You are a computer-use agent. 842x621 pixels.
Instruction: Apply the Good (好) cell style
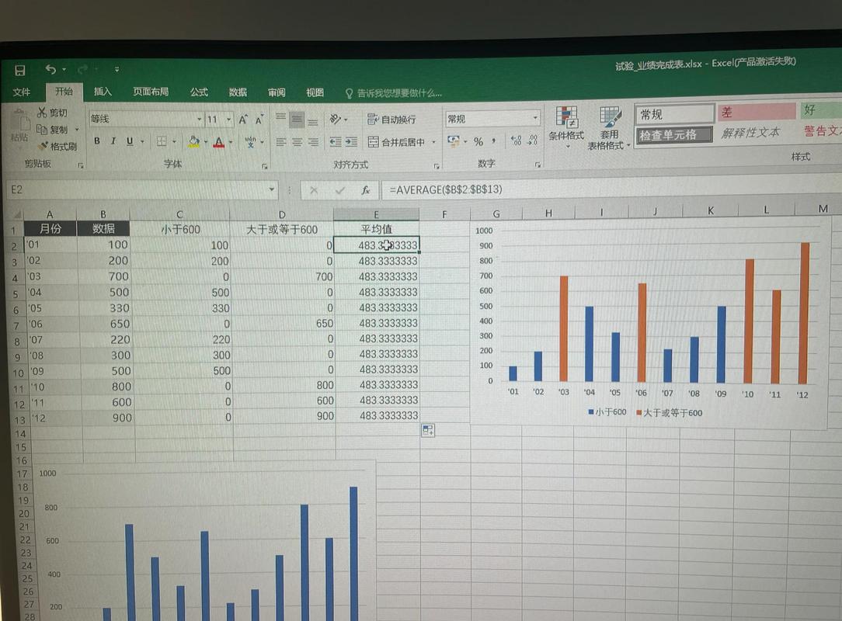click(x=820, y=110)
